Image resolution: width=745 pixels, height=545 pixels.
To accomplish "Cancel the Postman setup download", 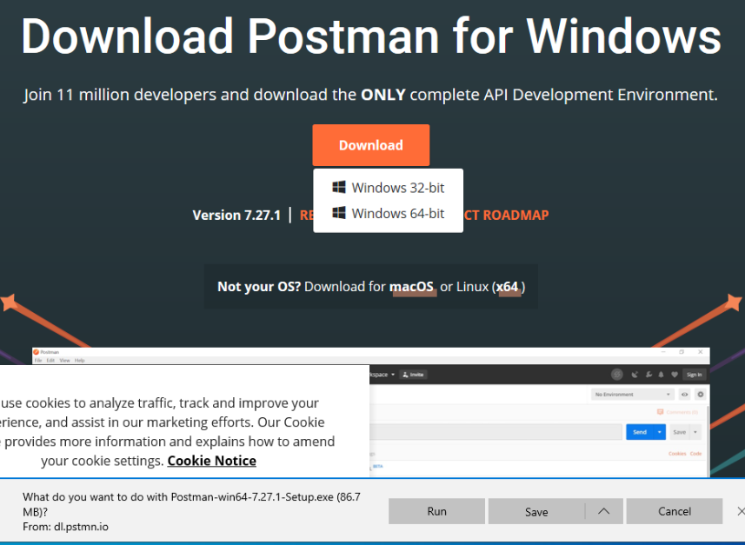I will click(674, 511).
